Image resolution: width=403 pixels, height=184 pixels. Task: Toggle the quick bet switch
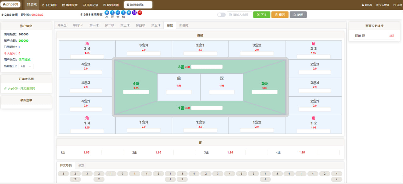pyautogui.click(x=221, y=15)
